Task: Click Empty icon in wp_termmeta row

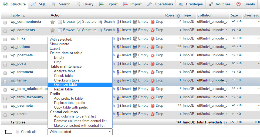Action: [x=135, y=72]
